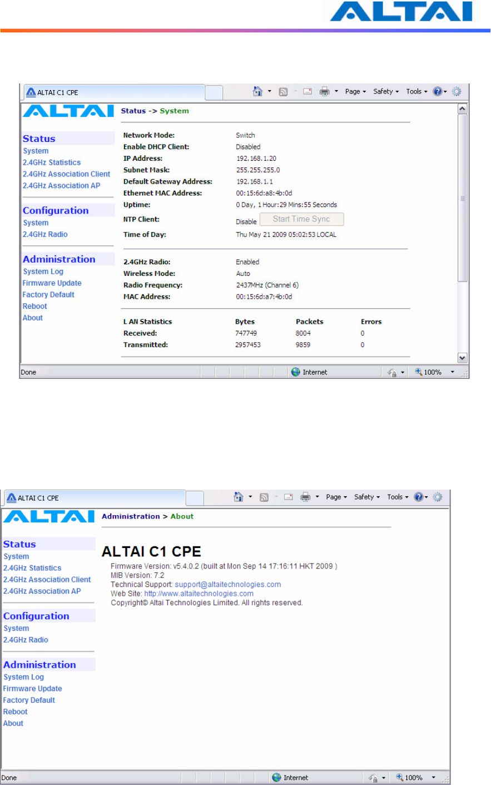
Task: Click RSS feeds icon in upper browser toolbar
Action: [283, 92]
